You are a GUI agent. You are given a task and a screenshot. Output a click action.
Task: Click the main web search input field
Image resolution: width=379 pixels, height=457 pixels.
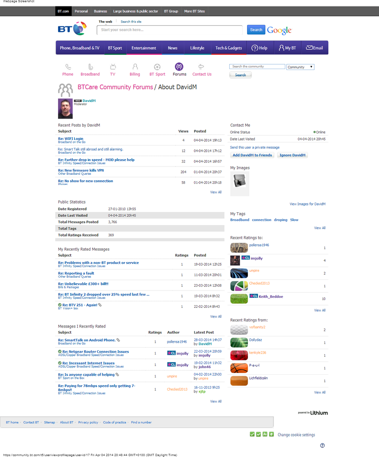pyautogui.click(x=169, y=30)
